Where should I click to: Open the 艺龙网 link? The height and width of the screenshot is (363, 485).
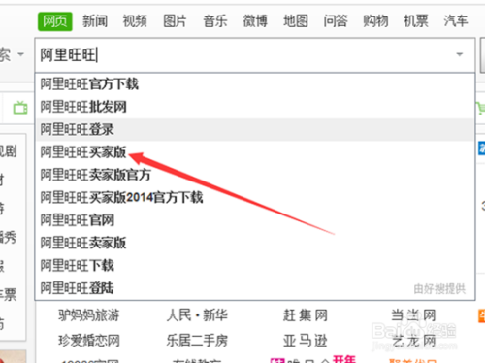413,341
